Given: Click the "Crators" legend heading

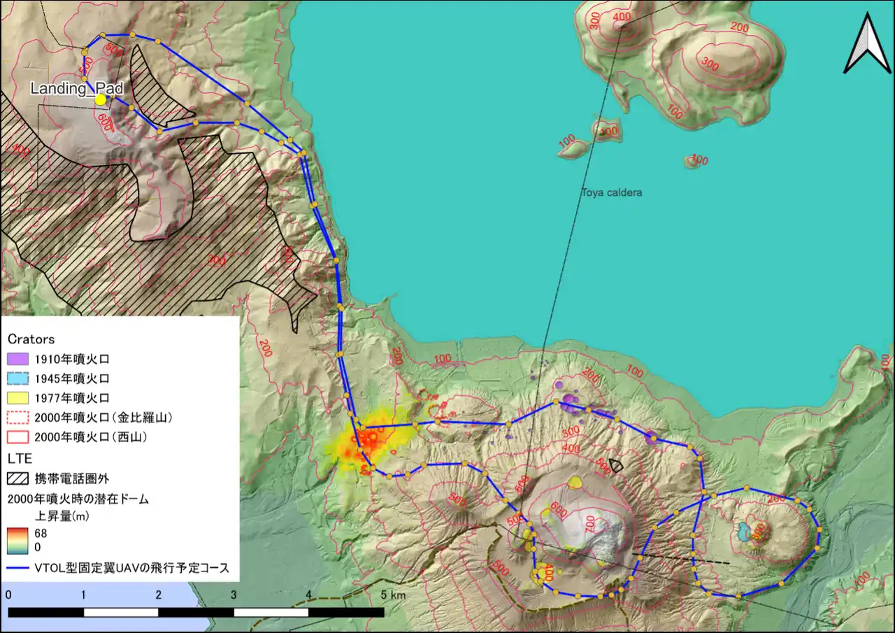Looking at the screenshot, I should [31, 339].
